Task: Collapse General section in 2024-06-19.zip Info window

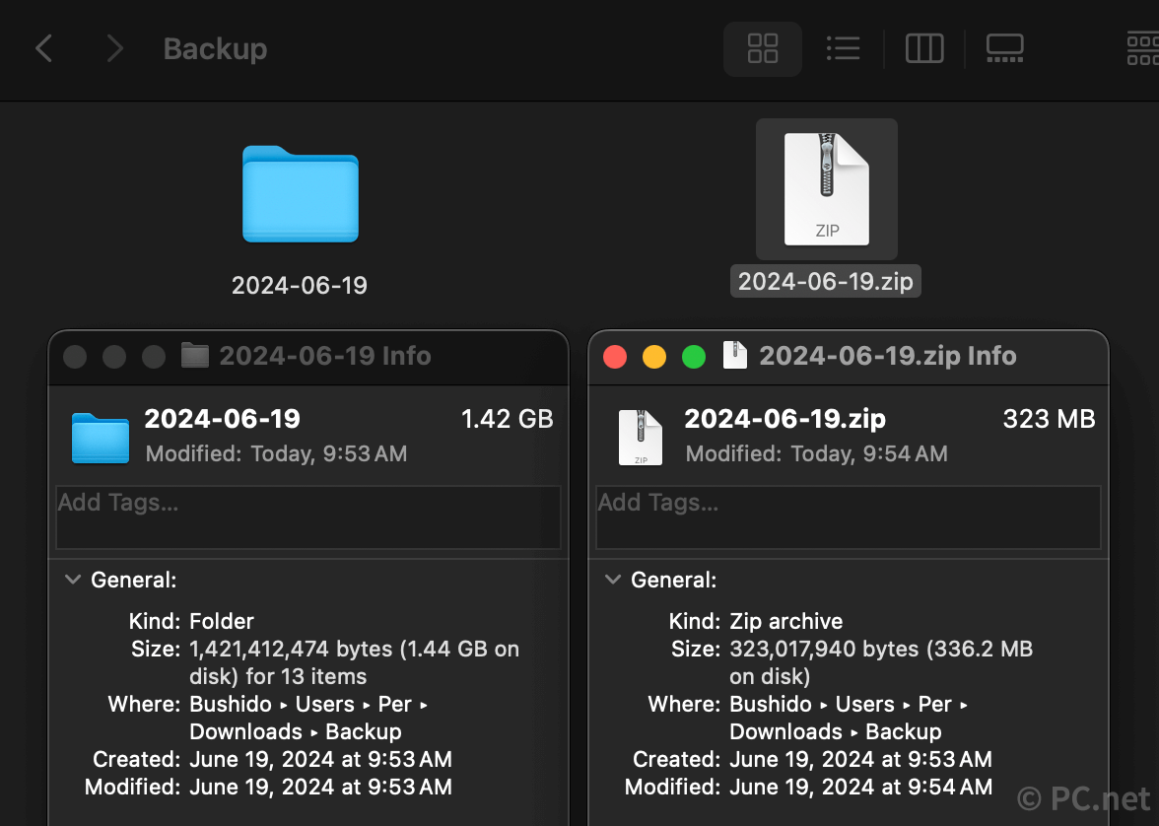Action: tap(613, 579)
